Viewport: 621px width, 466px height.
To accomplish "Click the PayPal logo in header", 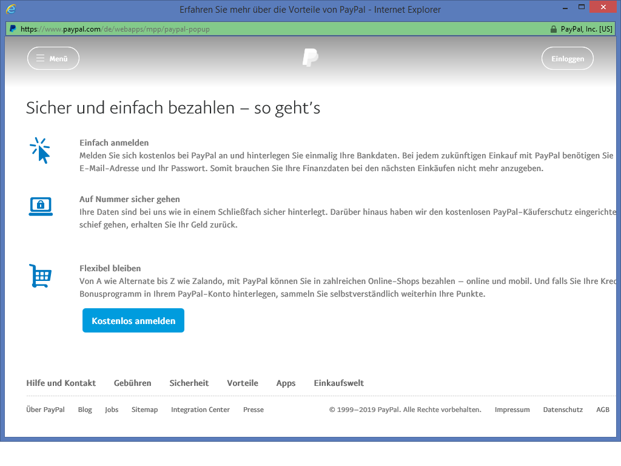I will [x=310, y=58].
